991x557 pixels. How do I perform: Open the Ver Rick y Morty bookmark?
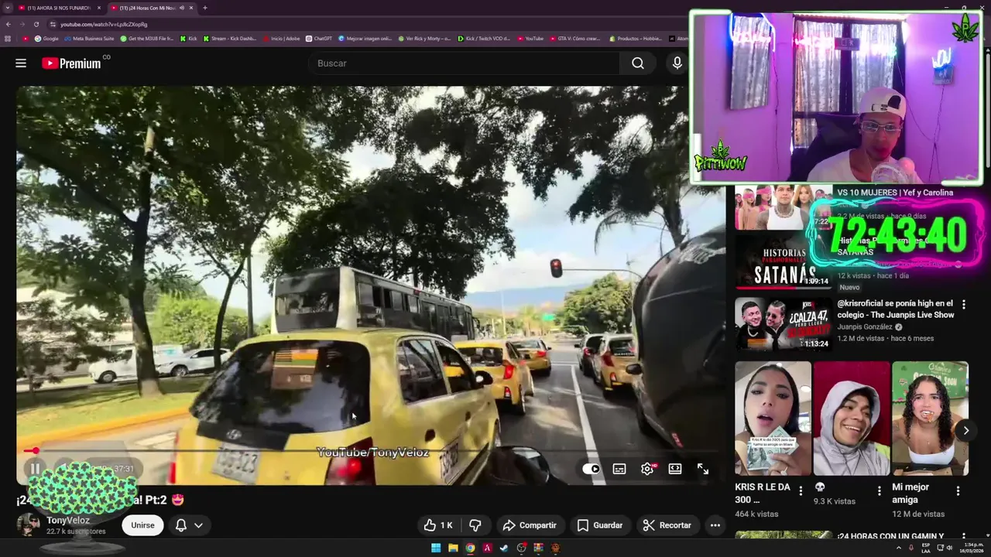[424, 39]
